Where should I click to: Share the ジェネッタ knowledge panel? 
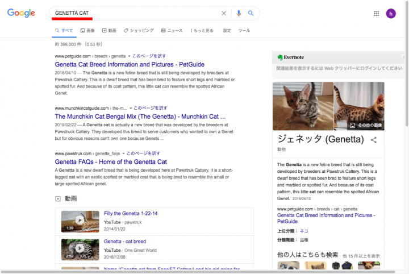click(x=374, y=140)
